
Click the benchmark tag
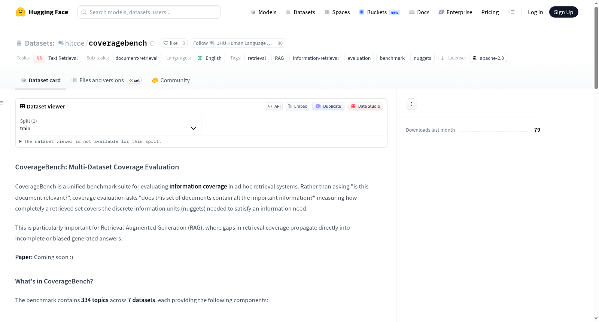tap(392, 58)
